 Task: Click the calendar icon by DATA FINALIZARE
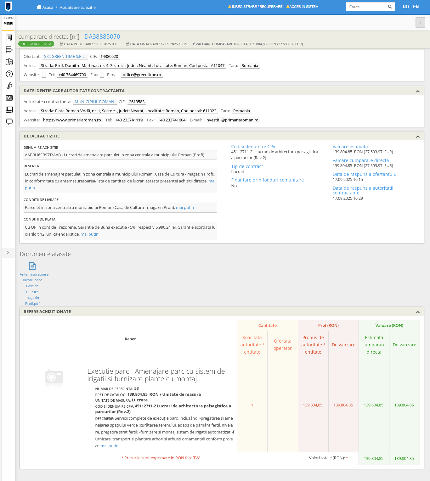127,44
